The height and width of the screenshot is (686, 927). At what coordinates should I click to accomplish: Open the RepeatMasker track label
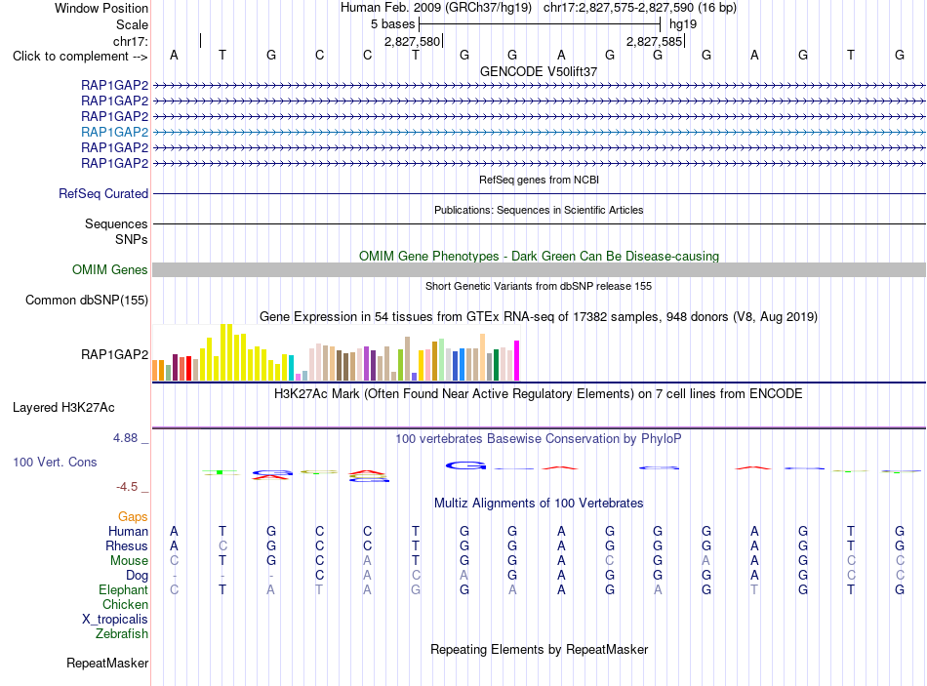tap(107, 663)
